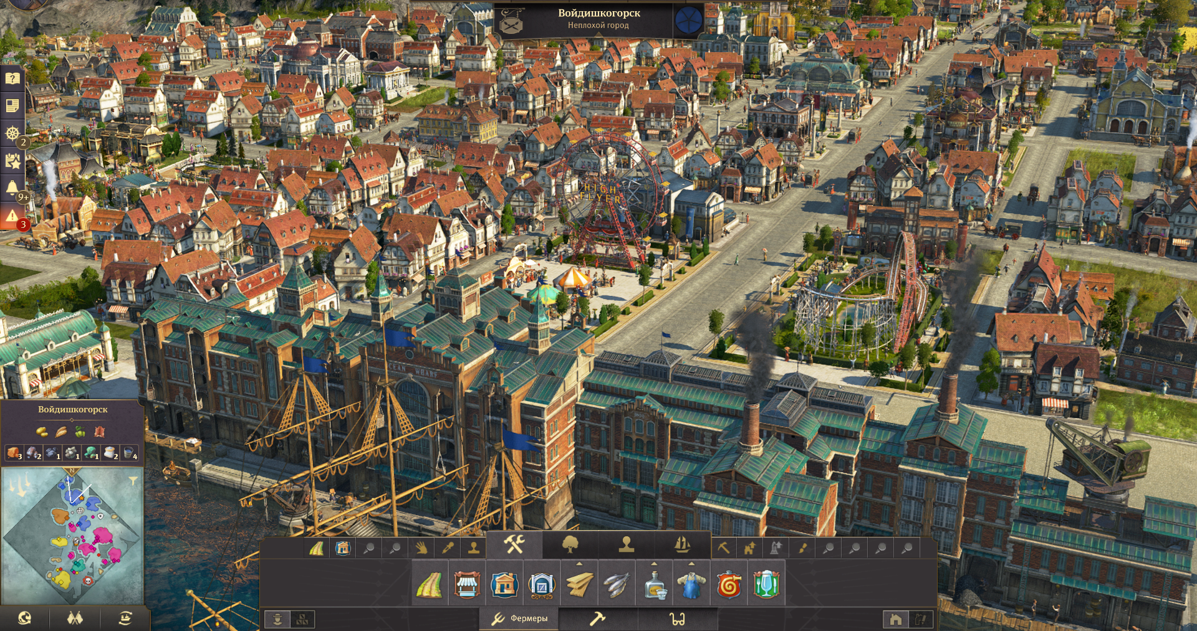Select the potato fertility icon
The width and height of the screenshot is (1197, 631).
click(x=42, y=431)
